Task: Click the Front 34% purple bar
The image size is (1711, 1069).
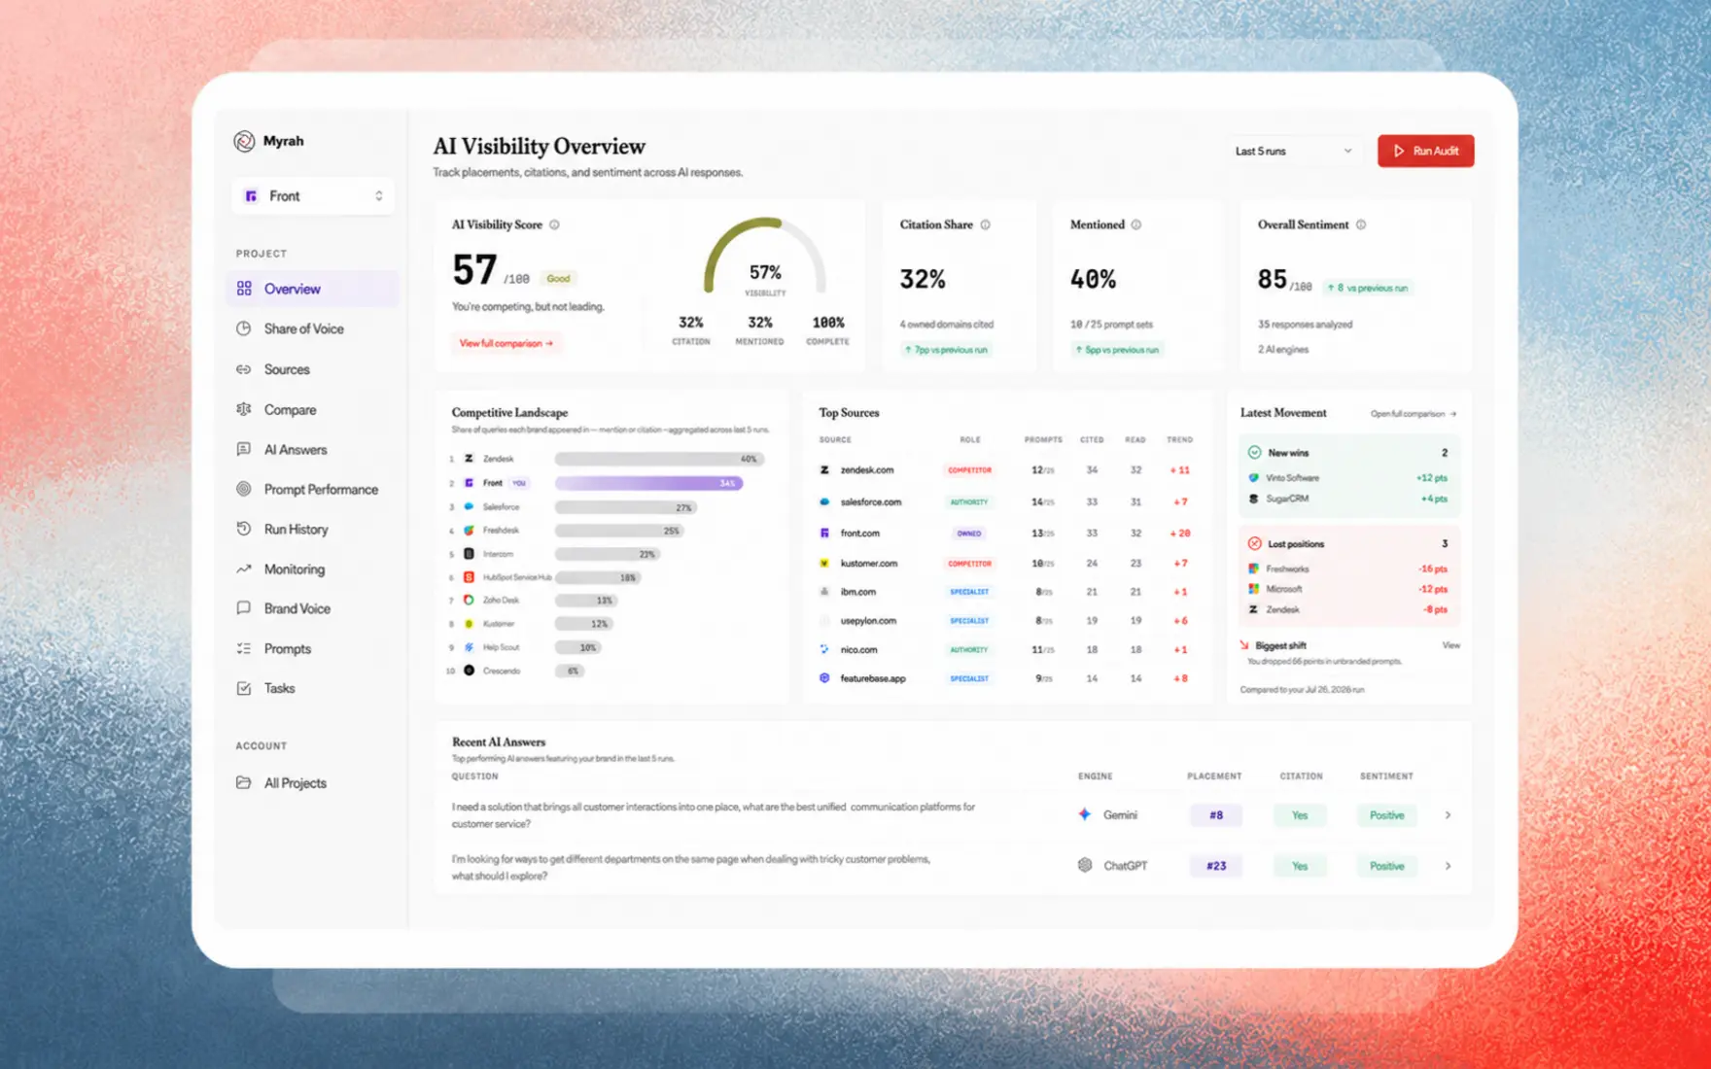Action: [648, 483]
